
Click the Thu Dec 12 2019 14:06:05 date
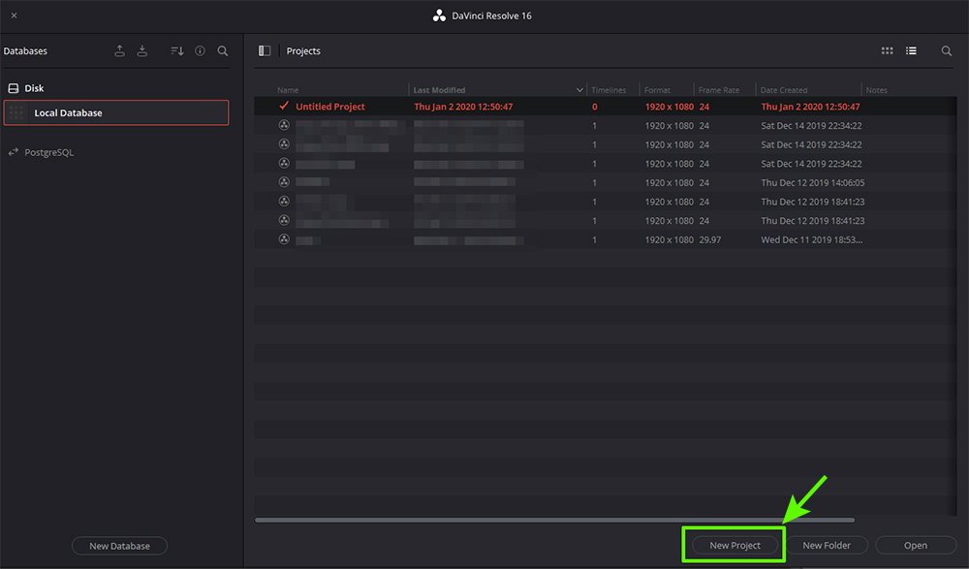(x=813, y=183)
